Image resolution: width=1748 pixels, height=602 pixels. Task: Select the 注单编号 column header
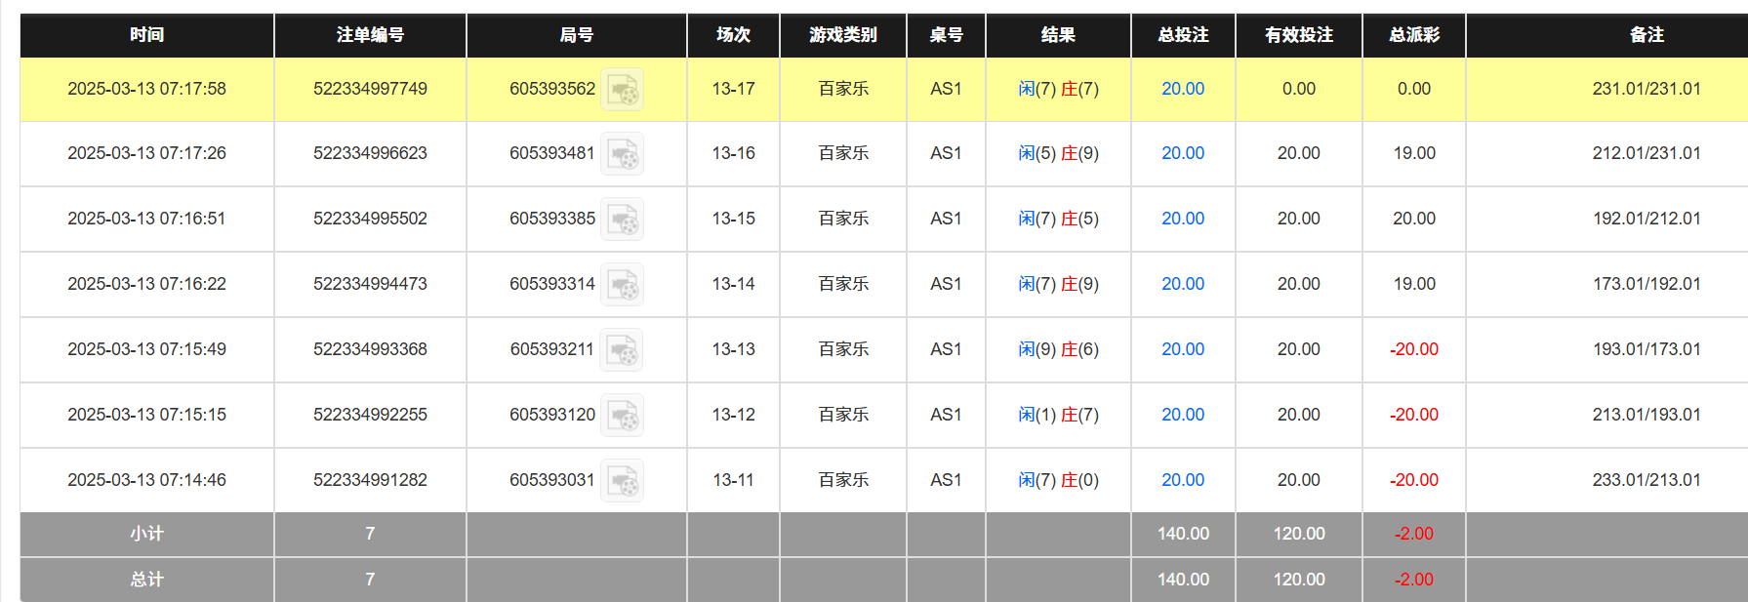370,35
